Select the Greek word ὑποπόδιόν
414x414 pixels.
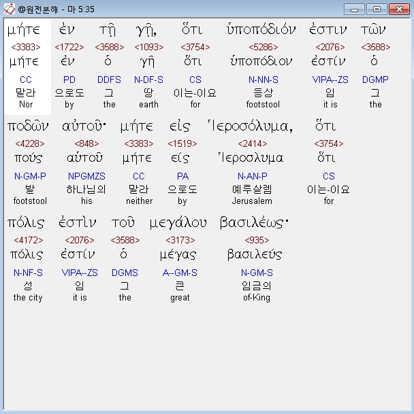[x=261, y=30]
